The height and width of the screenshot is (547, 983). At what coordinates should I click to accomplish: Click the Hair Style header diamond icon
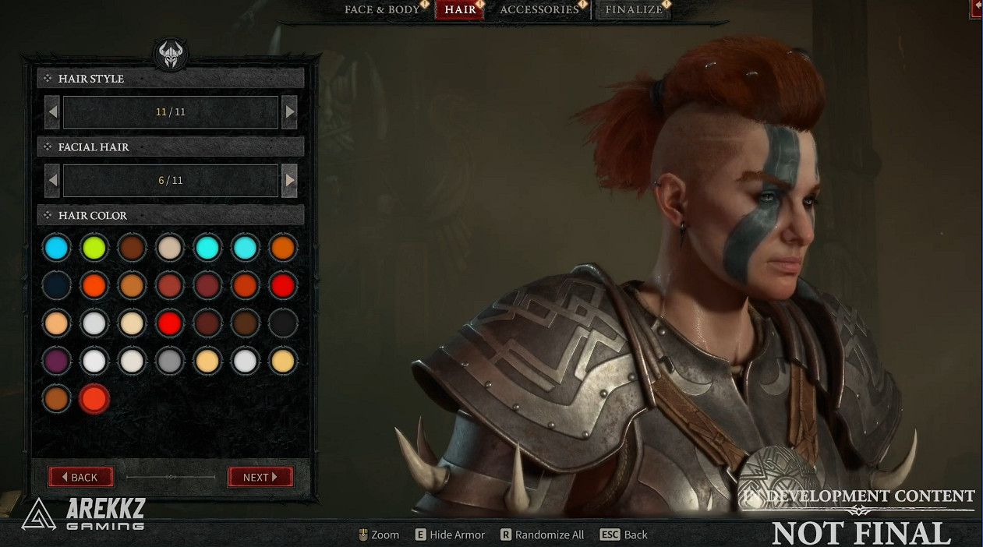48,79
